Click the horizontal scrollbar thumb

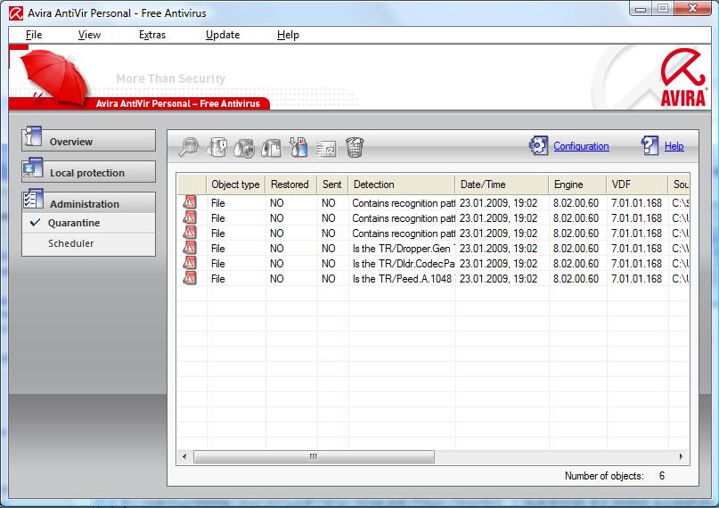point(314,456)
